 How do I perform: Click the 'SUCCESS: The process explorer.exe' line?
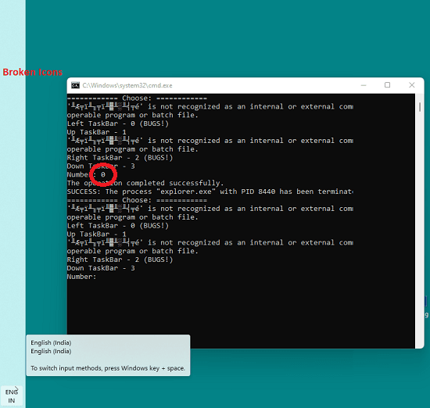coord(210,191)
